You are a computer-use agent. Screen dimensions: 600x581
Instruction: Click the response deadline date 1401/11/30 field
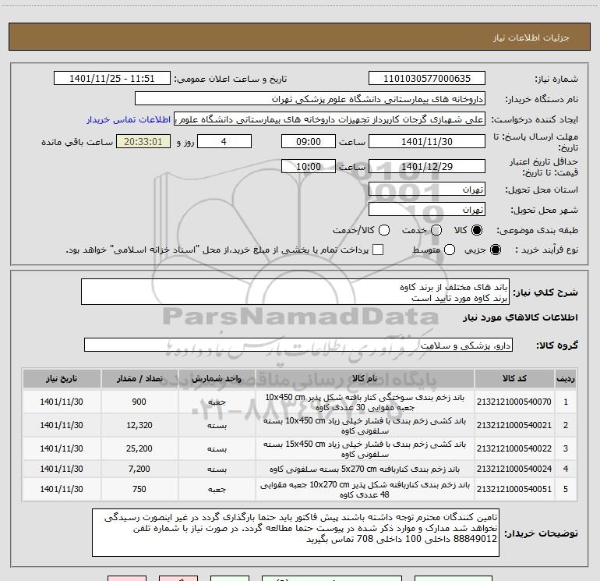pyautogui.click(x=427, y=141)
